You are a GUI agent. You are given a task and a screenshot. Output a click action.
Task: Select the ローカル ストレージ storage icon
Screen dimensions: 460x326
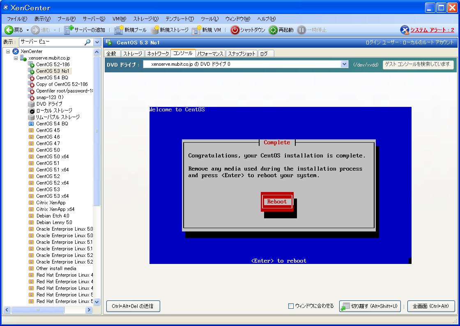pos(31,111)
